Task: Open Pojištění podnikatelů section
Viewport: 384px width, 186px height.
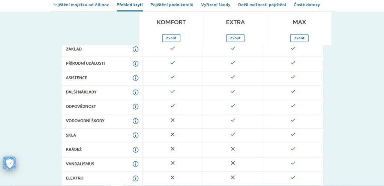Action: pyautogui.click(x=172, y=4)
